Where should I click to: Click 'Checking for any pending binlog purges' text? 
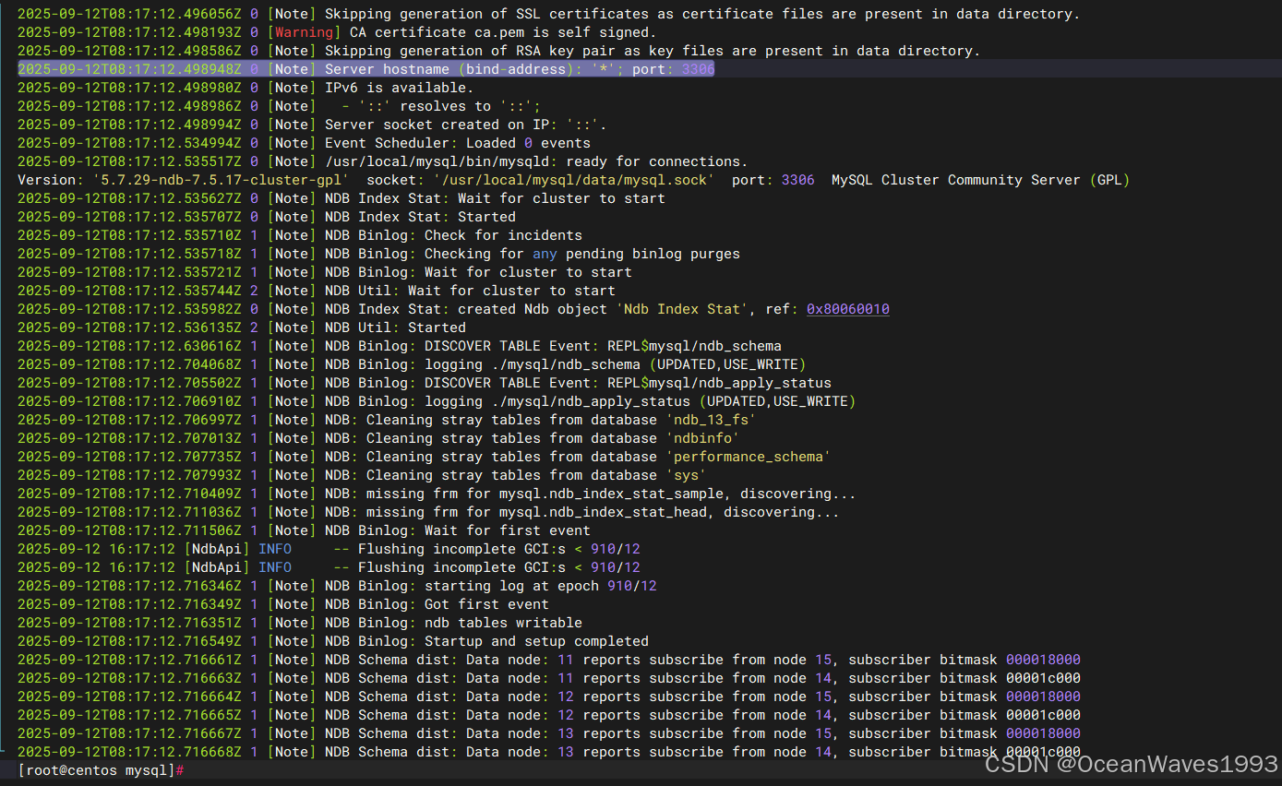point(581,254)
